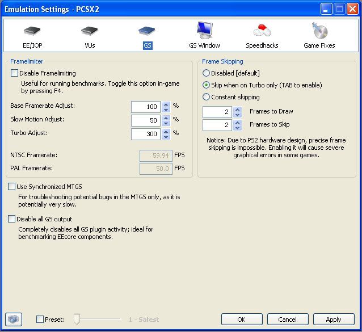The width and height of the screenshot is (362, 332).
Task: Click the Turbo Adjust value field
Action: pos(146,134)
